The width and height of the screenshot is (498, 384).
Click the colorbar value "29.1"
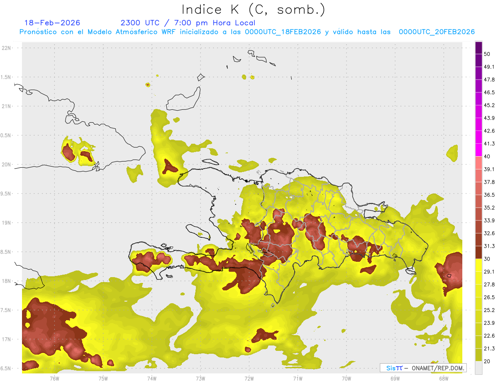[x=489, y=272]
